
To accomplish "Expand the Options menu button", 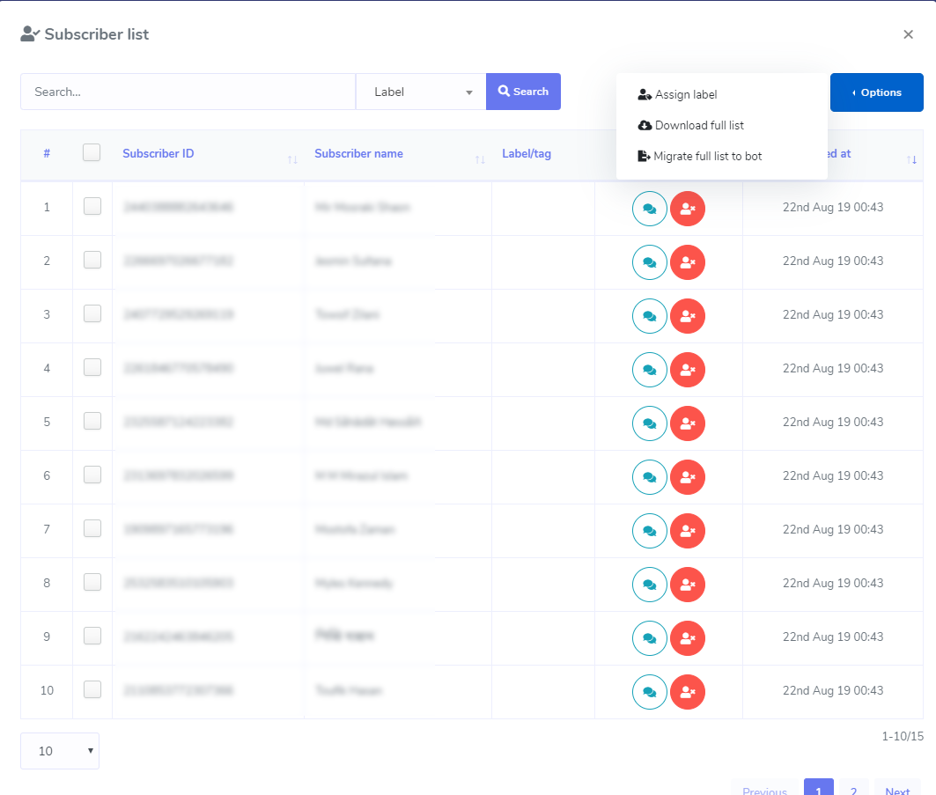I will click(x=876, y=92).
